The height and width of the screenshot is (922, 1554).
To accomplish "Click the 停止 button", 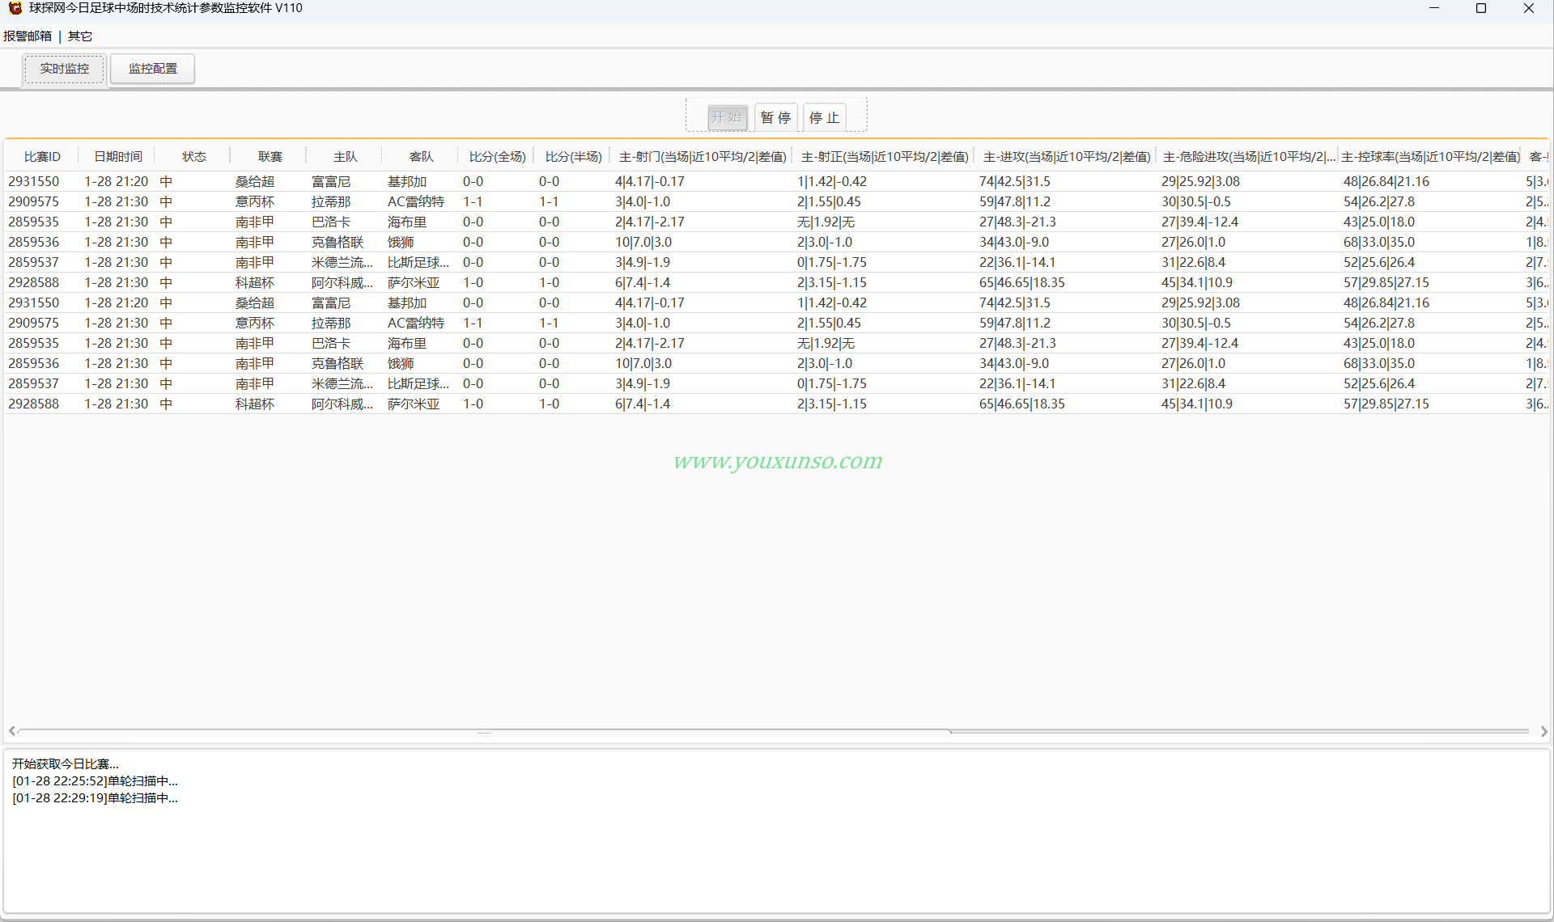I will [x=825, y=117].
